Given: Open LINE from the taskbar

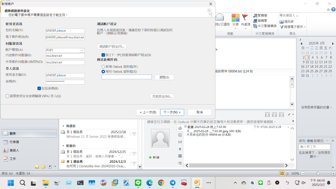Looking at the screenshot, I should (138, 183).
